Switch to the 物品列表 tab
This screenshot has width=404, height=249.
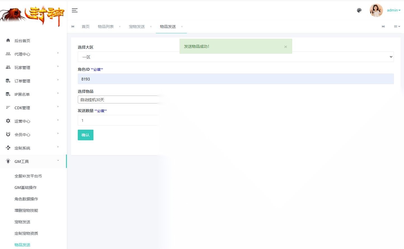coord(106,27)
